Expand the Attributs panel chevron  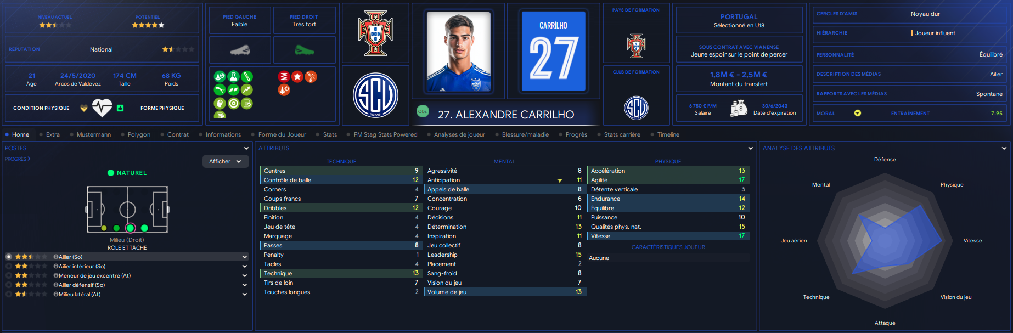(x=751, y=148)
